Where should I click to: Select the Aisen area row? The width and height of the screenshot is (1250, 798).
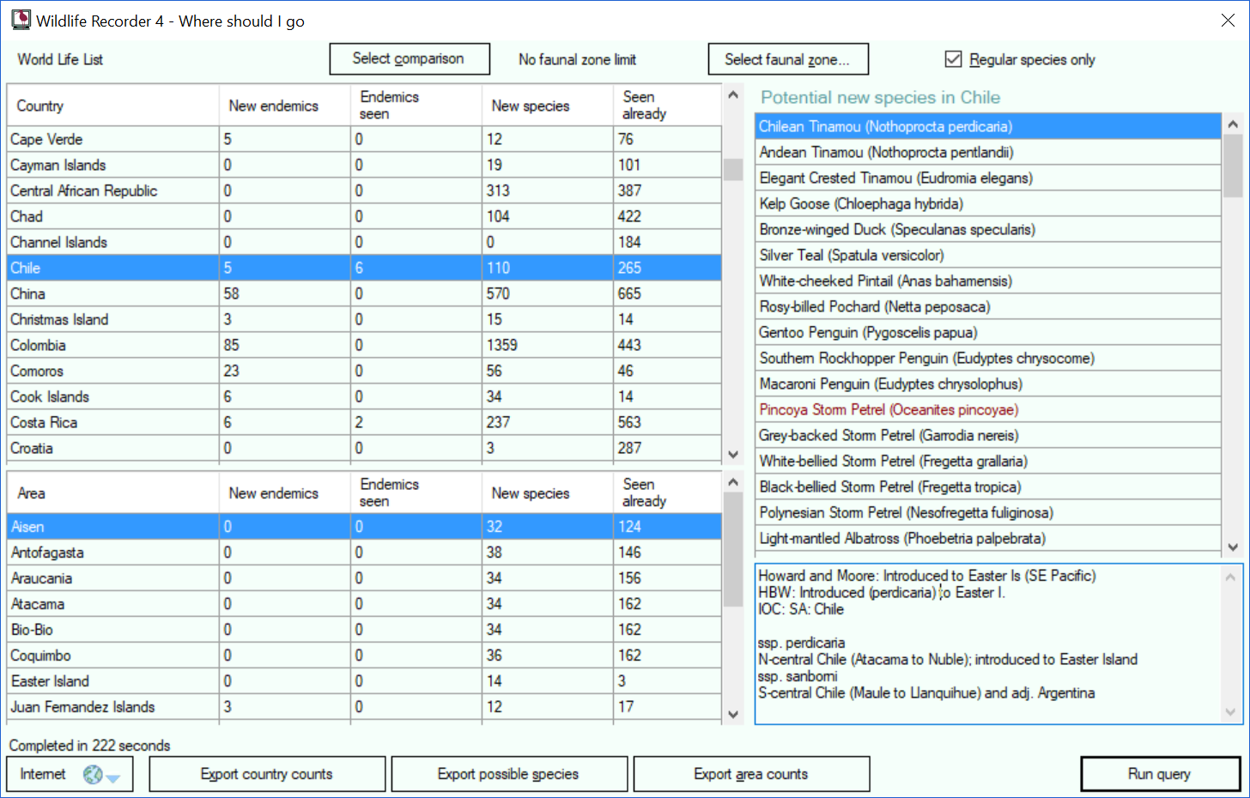tap(364, 527)
